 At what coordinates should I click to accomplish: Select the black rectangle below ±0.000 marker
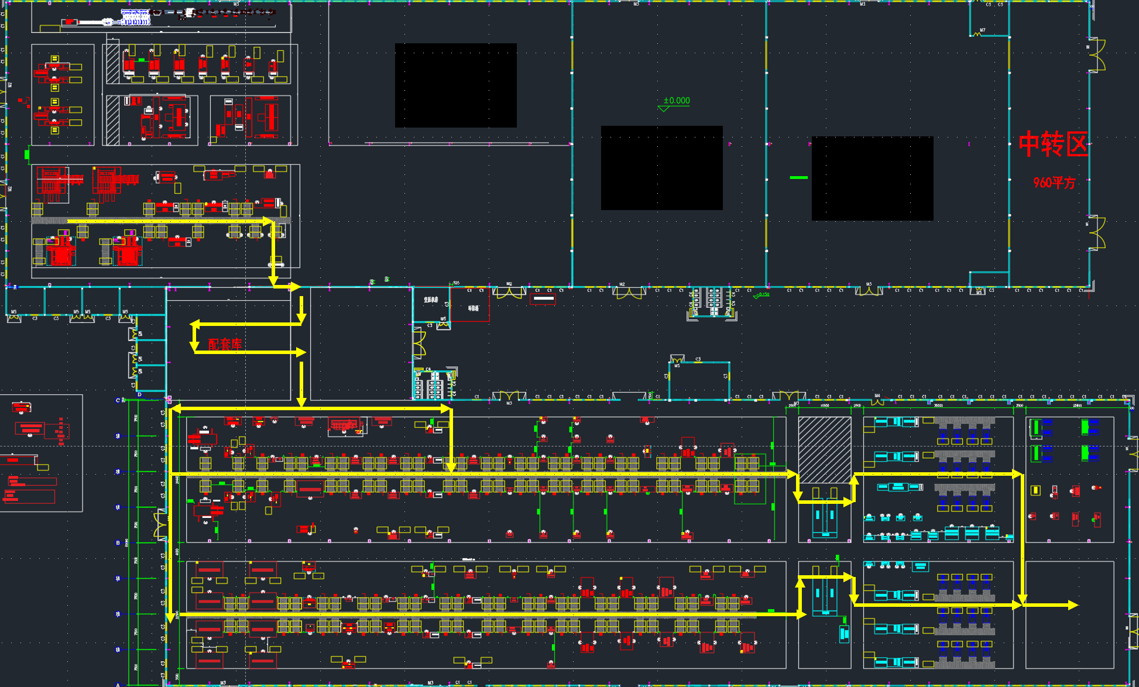[661, 168]
